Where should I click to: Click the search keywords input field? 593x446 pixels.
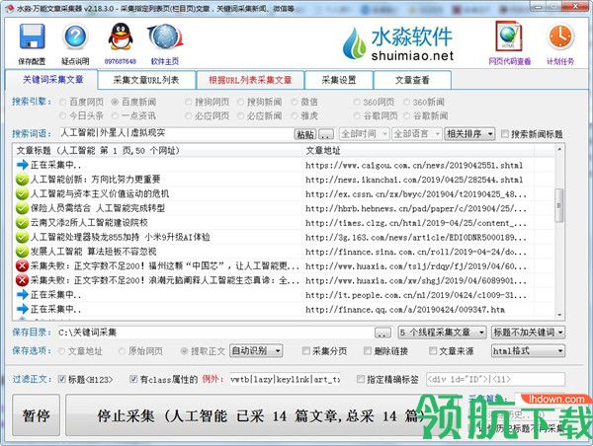pos(176,133)
